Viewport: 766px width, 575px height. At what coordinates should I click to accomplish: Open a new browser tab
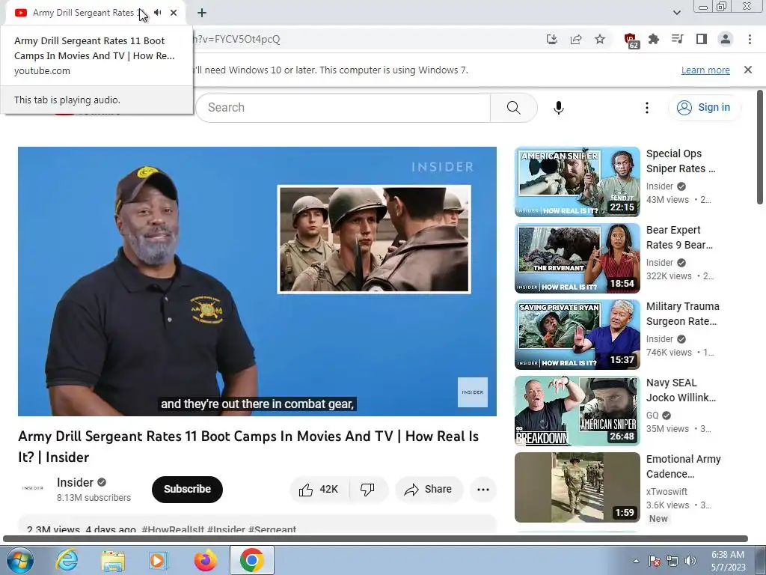[202, 13]
